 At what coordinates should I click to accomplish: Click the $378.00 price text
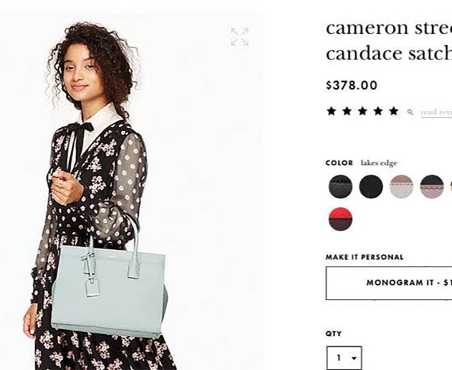click(x=351, y=85)
